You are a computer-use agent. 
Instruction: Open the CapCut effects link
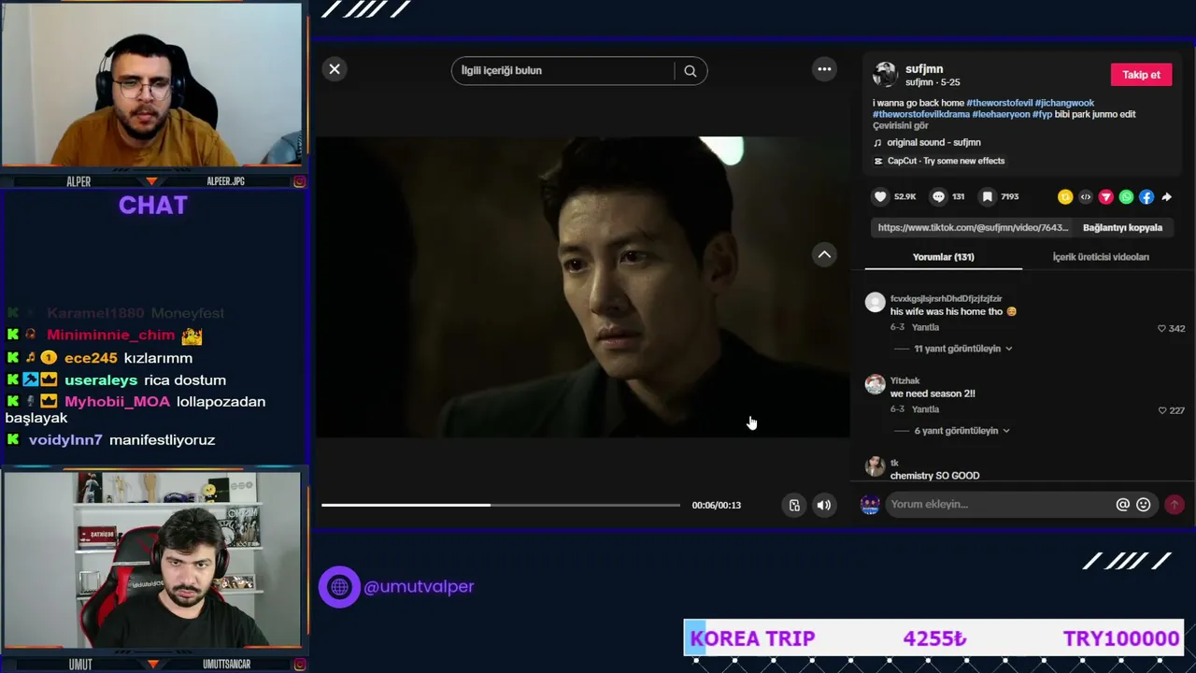tap(946, 162)
